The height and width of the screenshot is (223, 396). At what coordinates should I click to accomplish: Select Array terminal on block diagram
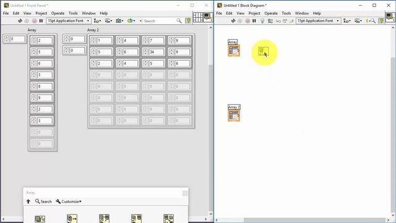[234, 51]
